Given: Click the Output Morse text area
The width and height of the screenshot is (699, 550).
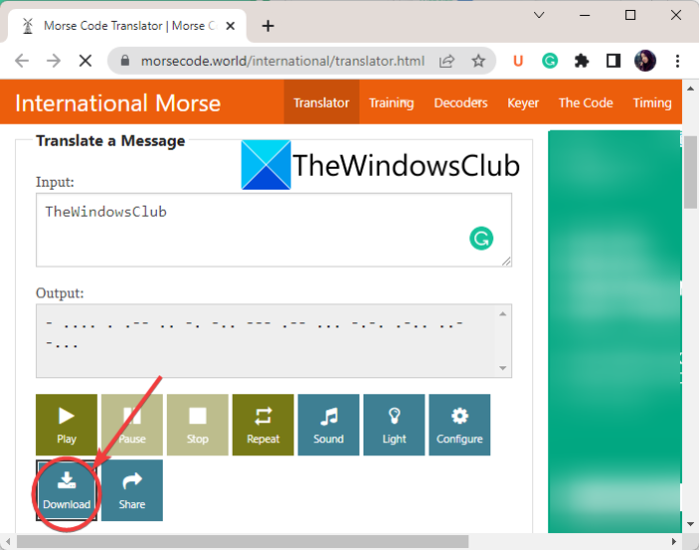Looking at the screenshot, I should [x=274, y=341].
